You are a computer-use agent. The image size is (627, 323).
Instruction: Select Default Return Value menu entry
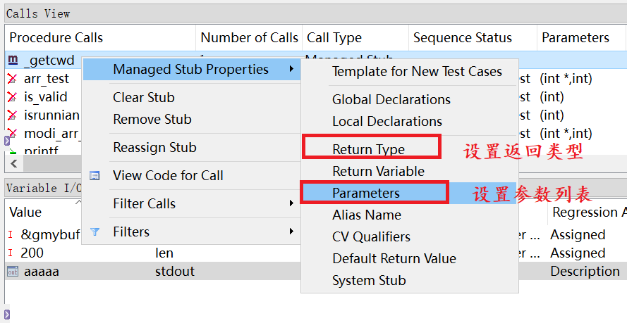click(x=394, y=258)
